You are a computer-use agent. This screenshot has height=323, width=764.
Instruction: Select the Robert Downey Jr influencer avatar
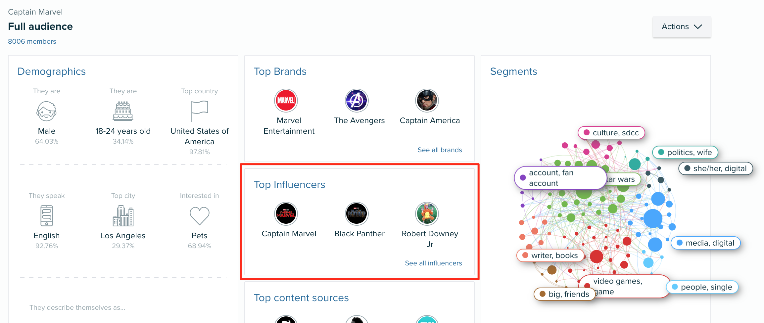click(427, 214)
